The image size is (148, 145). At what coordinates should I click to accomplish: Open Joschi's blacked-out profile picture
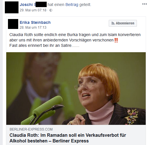tap(12, 7)
